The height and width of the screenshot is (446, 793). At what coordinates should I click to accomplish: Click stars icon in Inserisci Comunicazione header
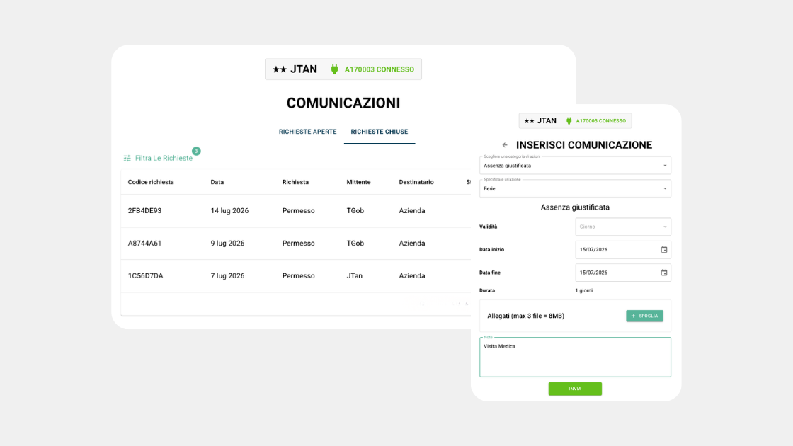pos(530,121)
